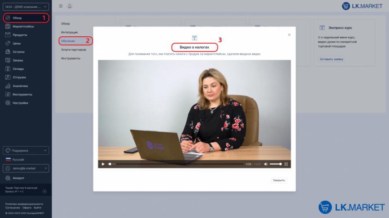Click the Закрыть button
This screenshot has width=389, height=218.
coord(279,180)
